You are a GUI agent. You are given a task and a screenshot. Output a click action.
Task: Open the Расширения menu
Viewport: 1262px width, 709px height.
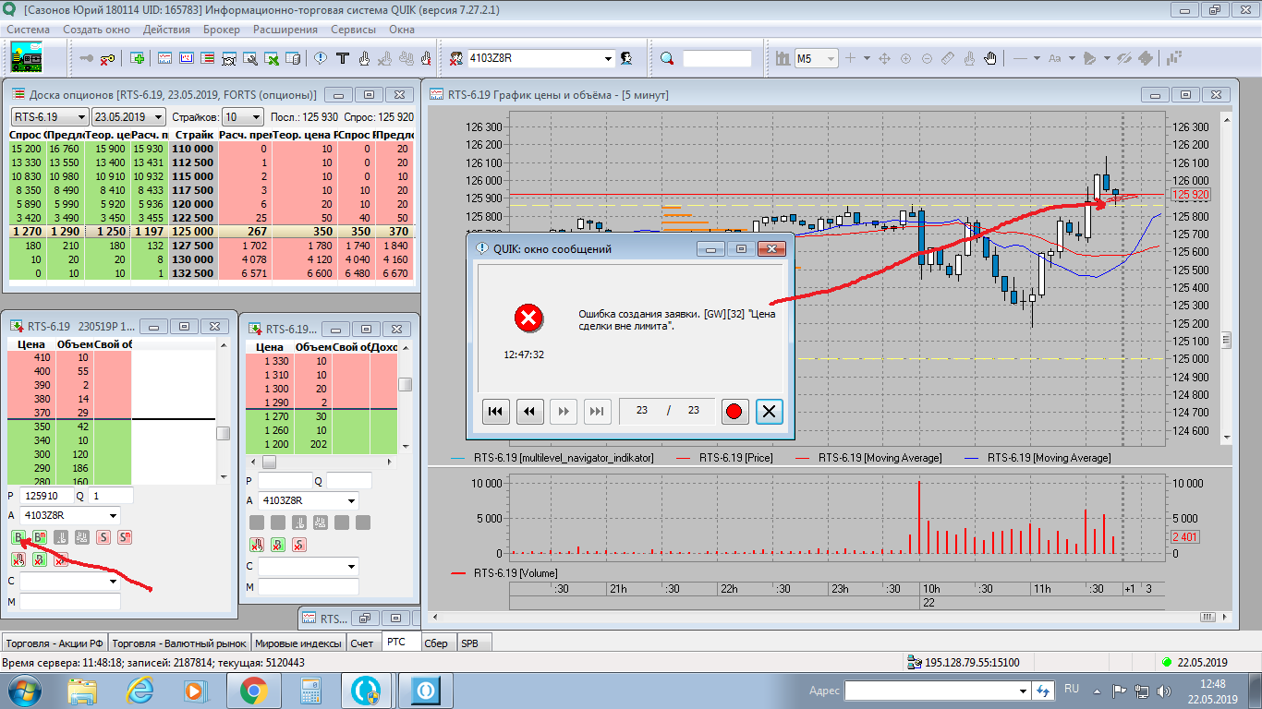[x=285, y=30]
